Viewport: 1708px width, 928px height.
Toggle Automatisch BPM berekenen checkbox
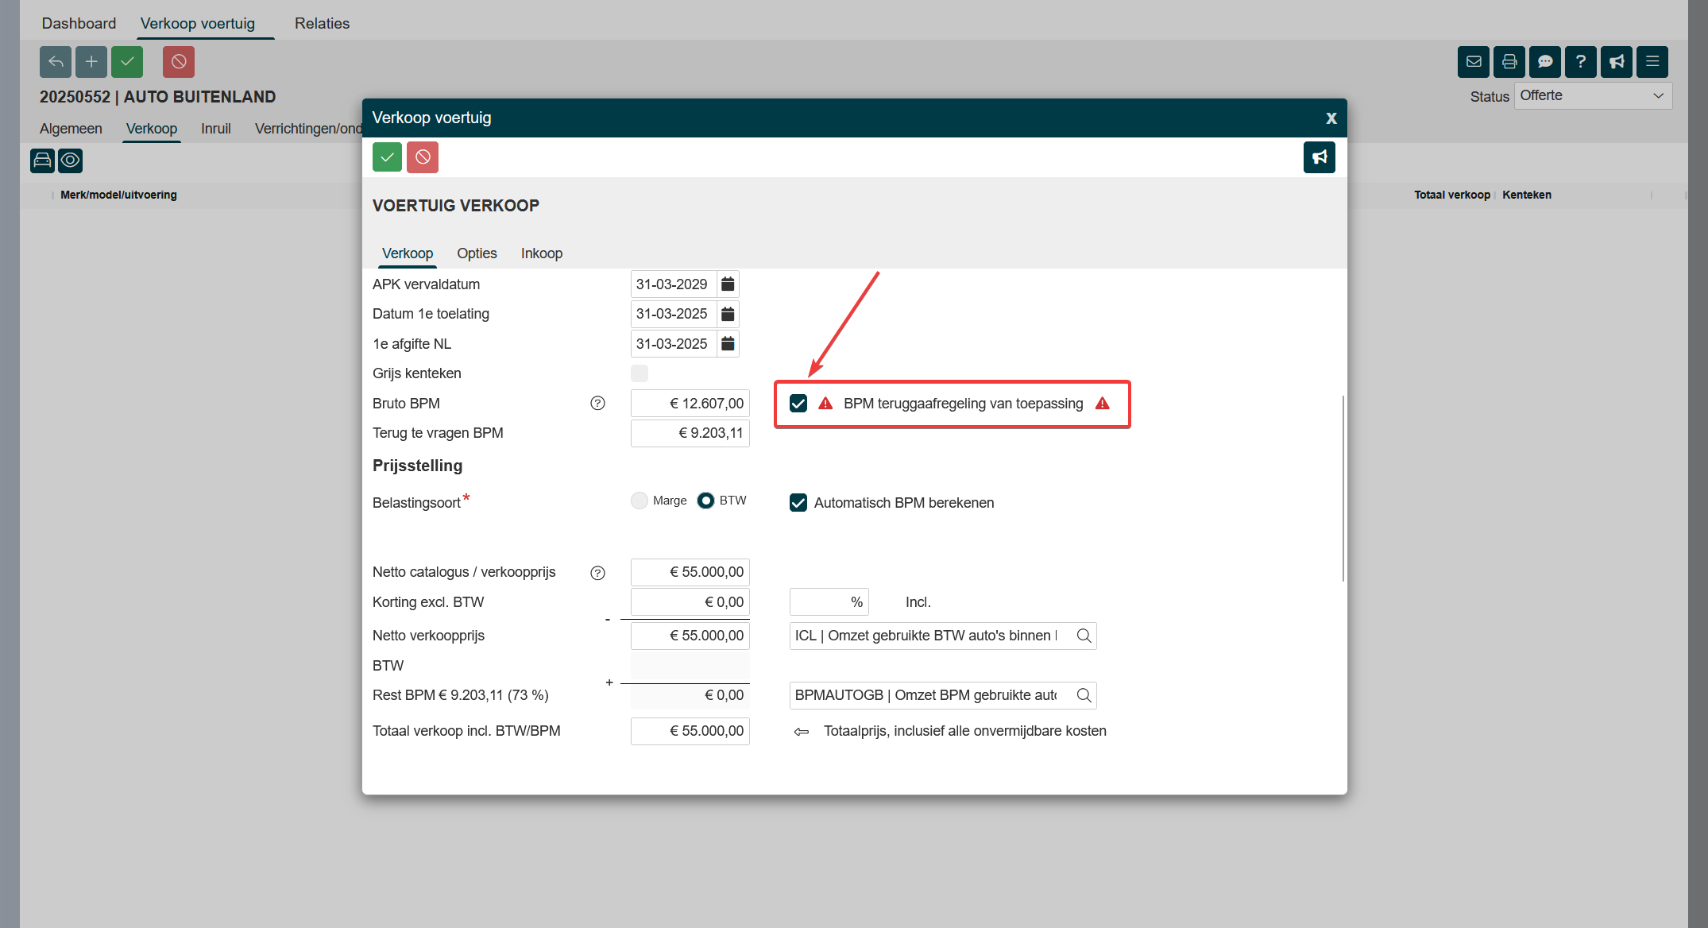tap(798, 503)
